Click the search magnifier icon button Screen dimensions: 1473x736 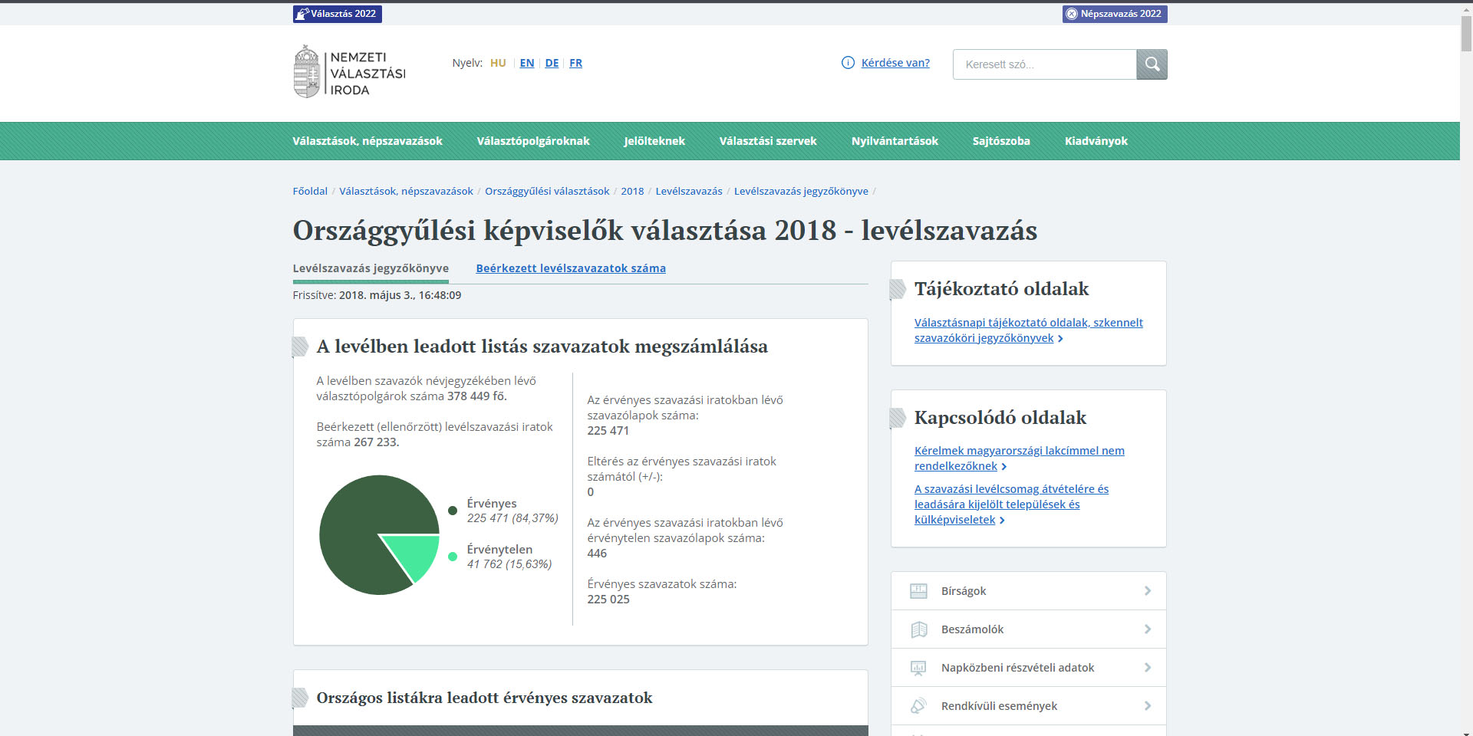1152,64
